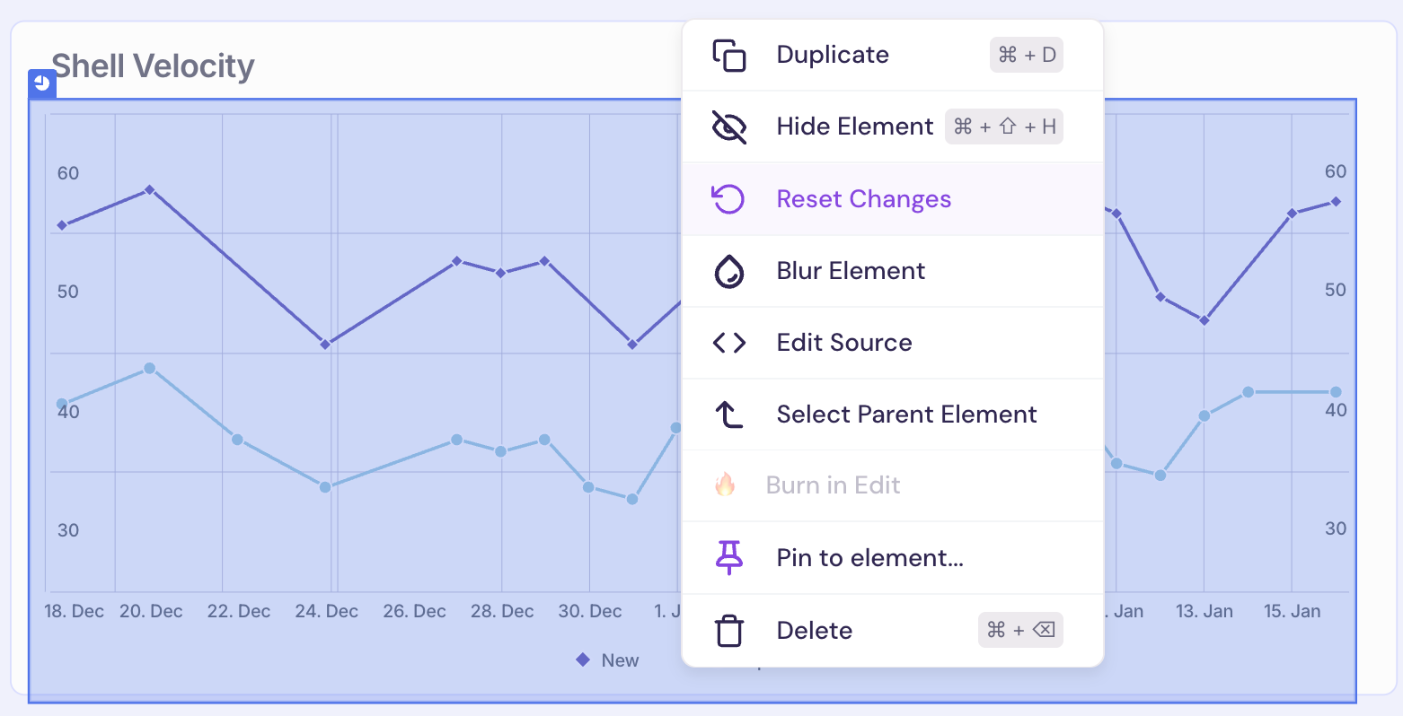Click the code brackets icon beside Edit Source

pyautogui.click(x=729, y=342)
